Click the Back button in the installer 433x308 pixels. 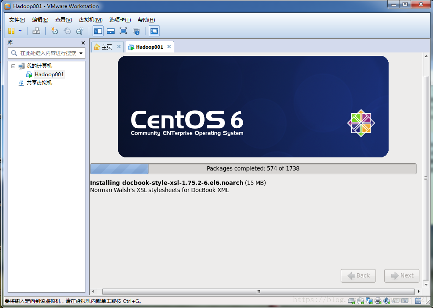coord(358,276)
